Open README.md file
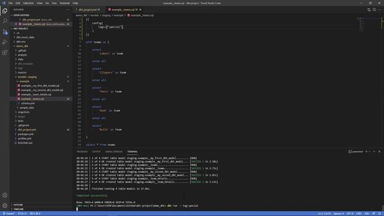This screenshot has height=216, width=384. pyautogui.click(x=25, y=143)
